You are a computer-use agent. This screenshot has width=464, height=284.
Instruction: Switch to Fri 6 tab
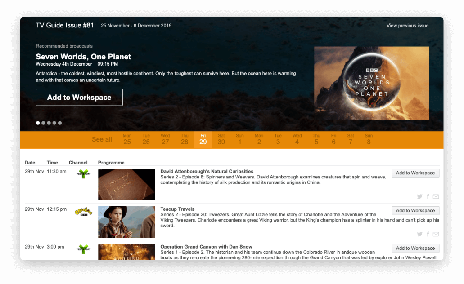click(x=333, y=139)
